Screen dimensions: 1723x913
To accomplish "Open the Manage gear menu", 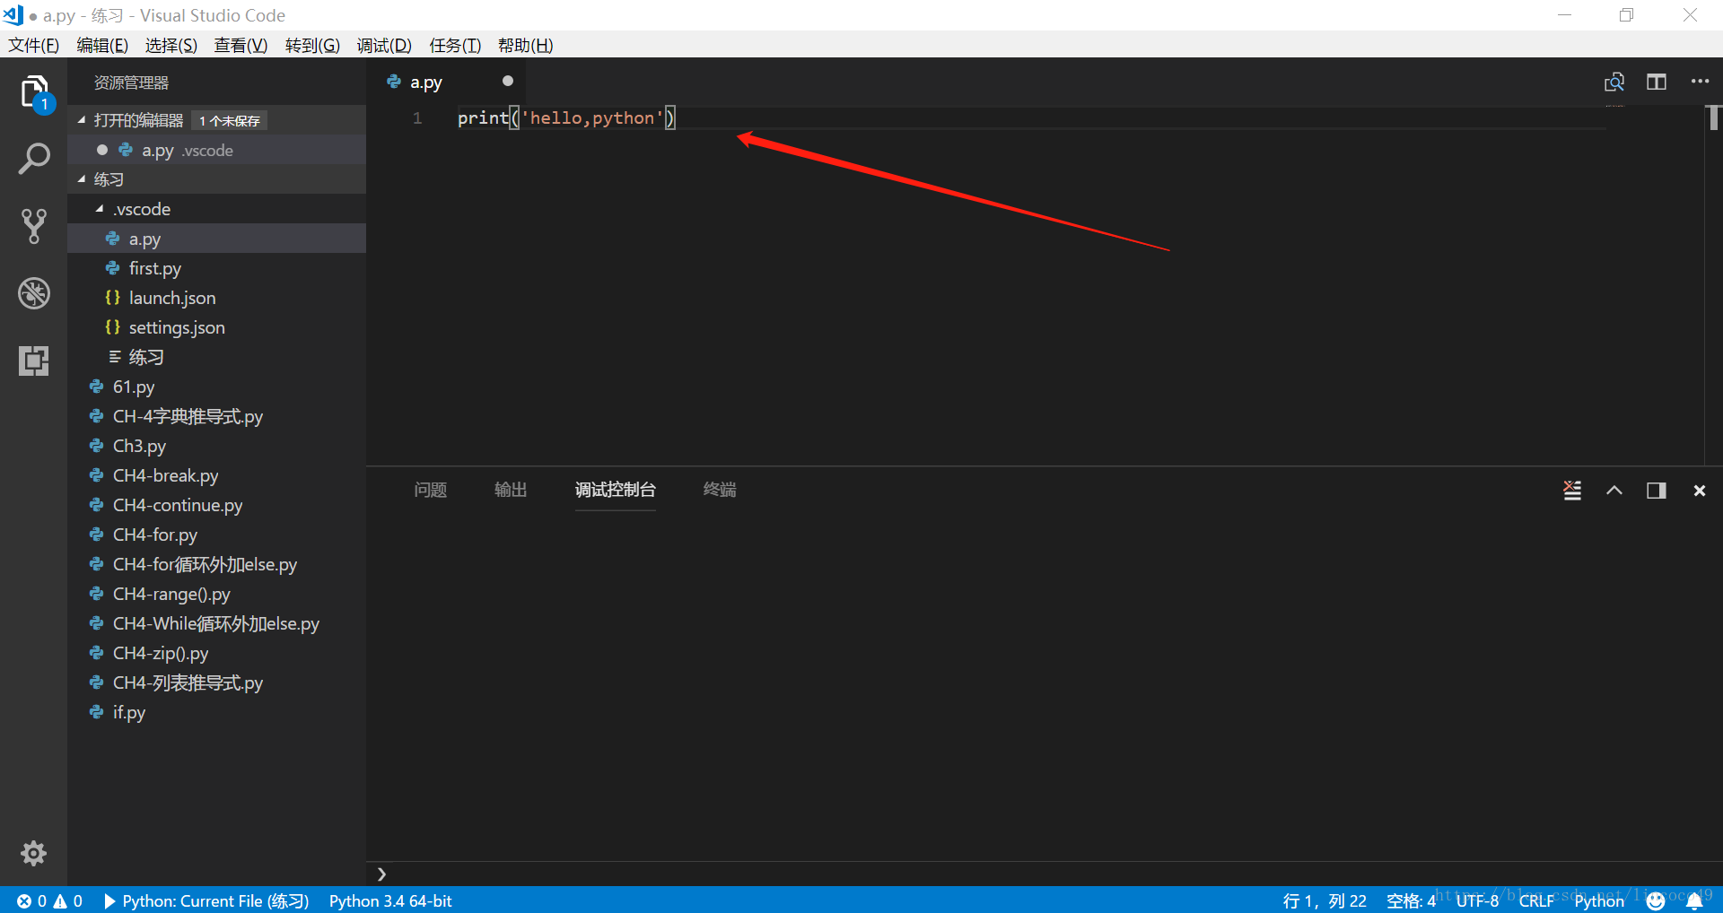I will pos(34,853).
